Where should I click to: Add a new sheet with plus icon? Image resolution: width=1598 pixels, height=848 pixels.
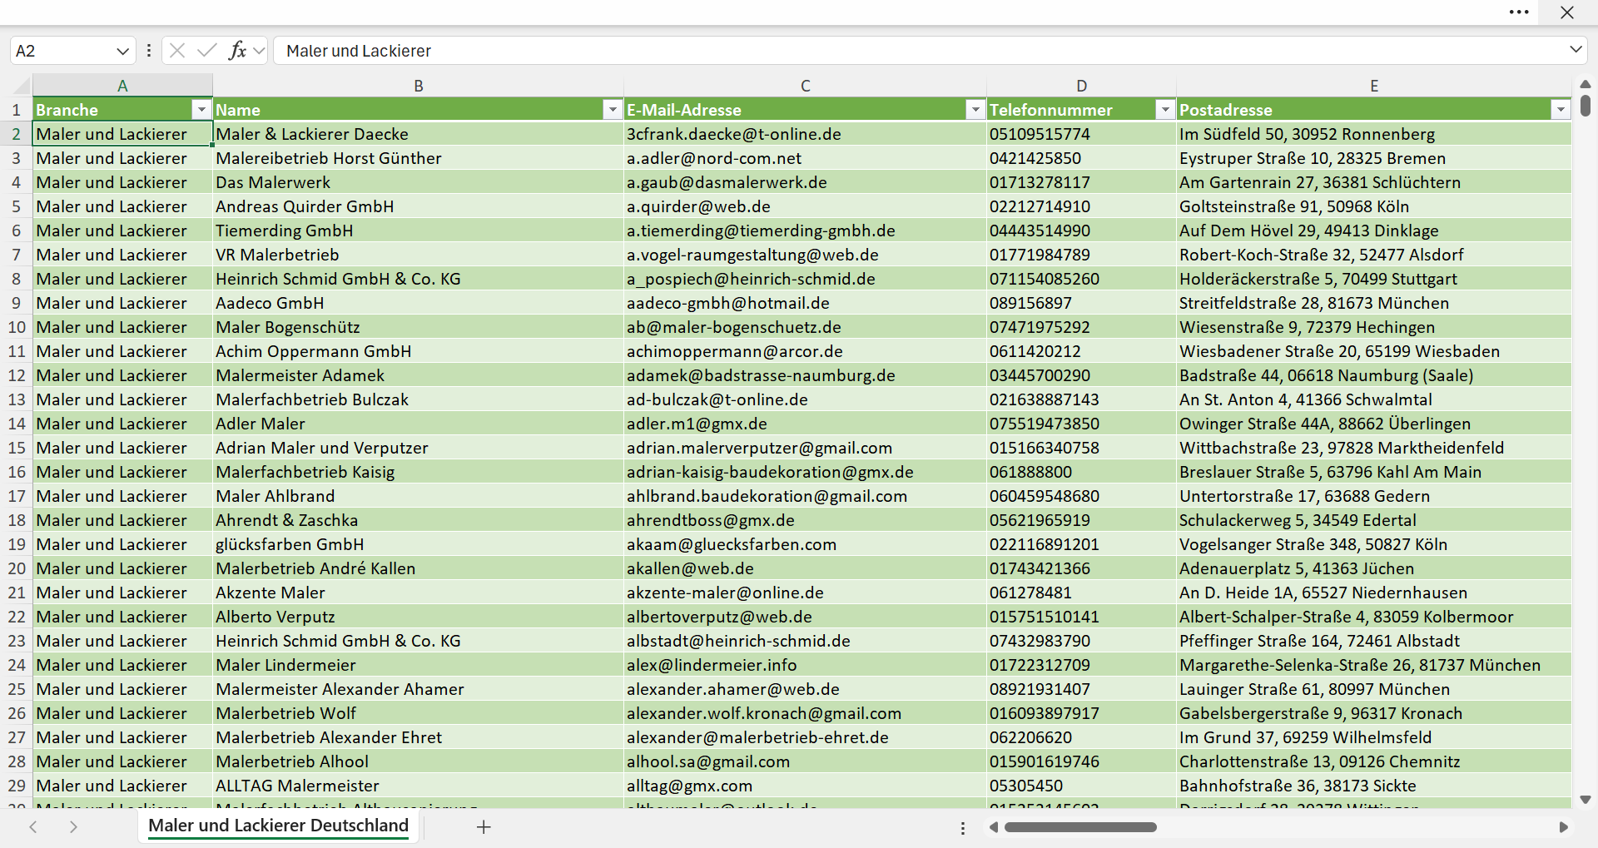click(x=484, y=826)
